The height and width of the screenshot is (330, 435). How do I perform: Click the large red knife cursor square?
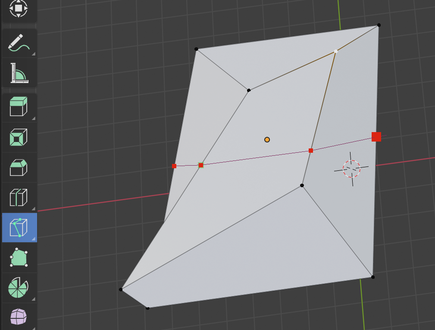pyautogui.click(x=376, y=137)
